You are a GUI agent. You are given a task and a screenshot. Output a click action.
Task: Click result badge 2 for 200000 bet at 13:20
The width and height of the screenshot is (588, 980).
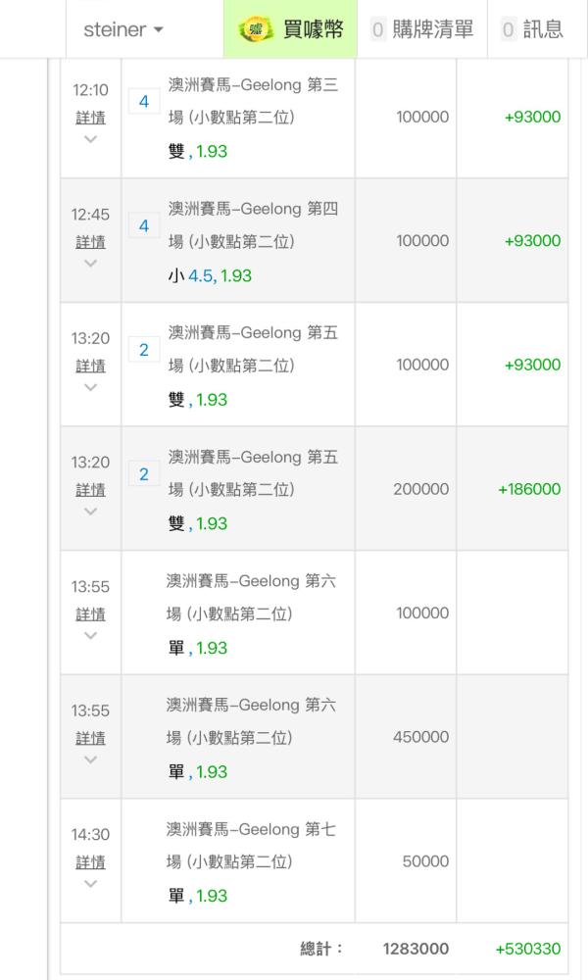144,474
